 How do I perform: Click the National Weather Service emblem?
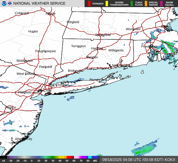coord(9,4)
